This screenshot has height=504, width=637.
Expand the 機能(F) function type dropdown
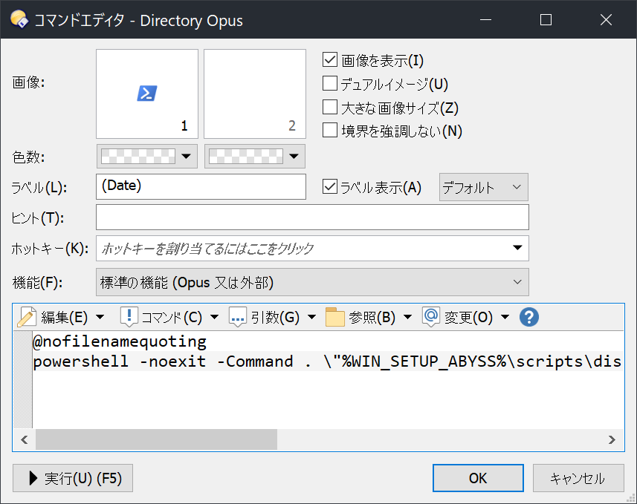coord(312,282)
